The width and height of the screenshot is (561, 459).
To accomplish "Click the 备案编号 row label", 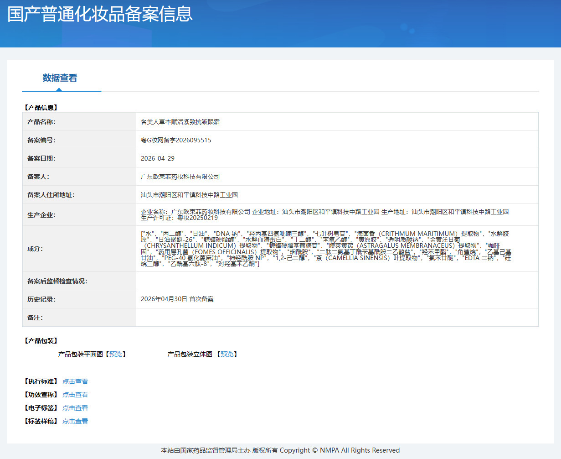I will tap(41, 140).
